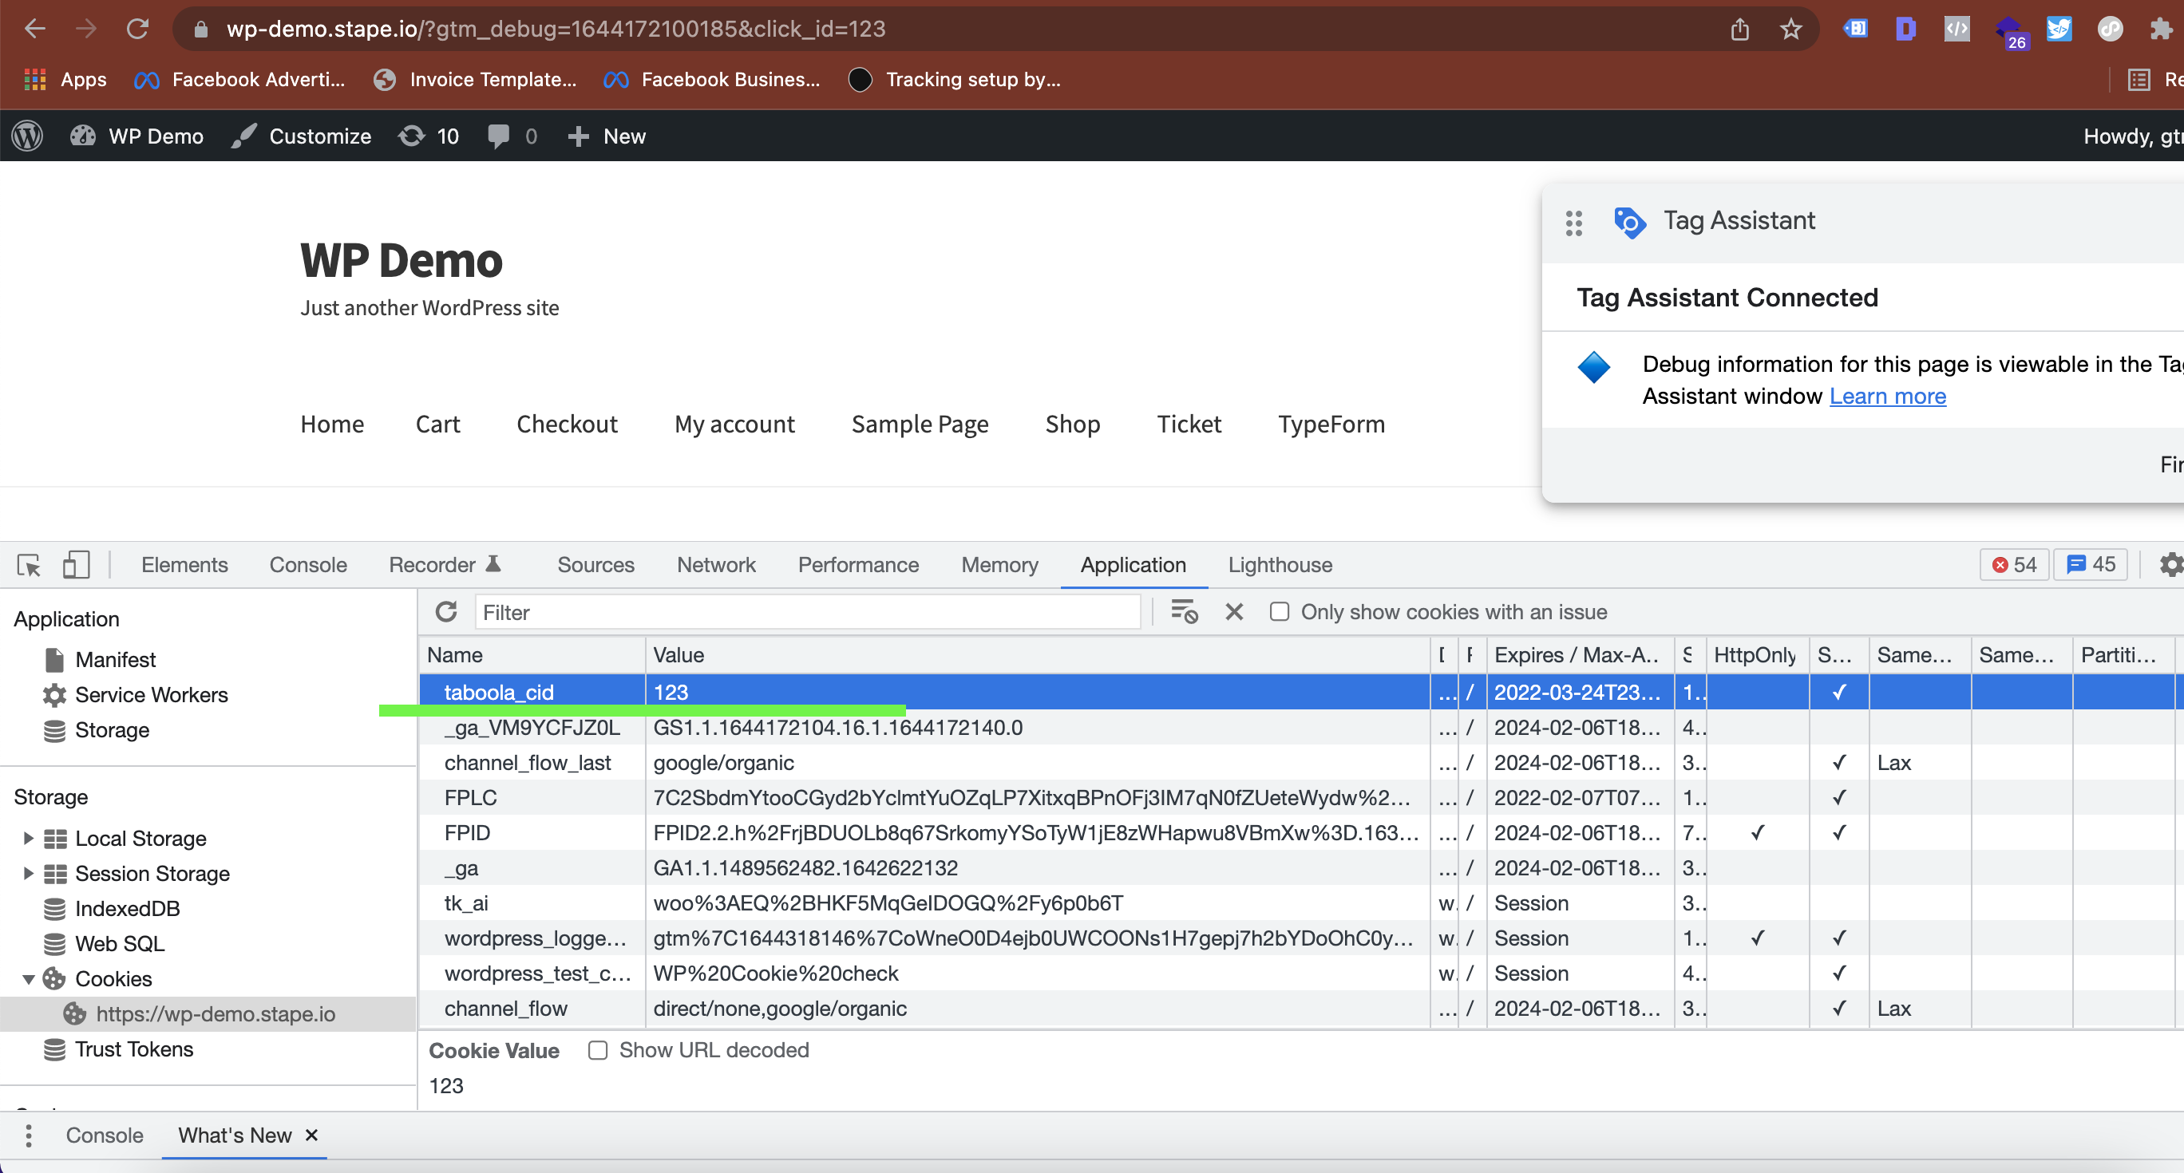
Task: Click the browser Back arrow
Action: coord(35,29)
